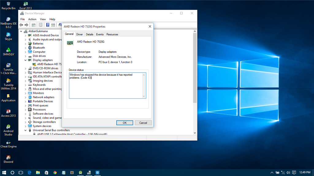Expand the Batteries node
Screen dimensions: 314x176
(x=25, y=43)
